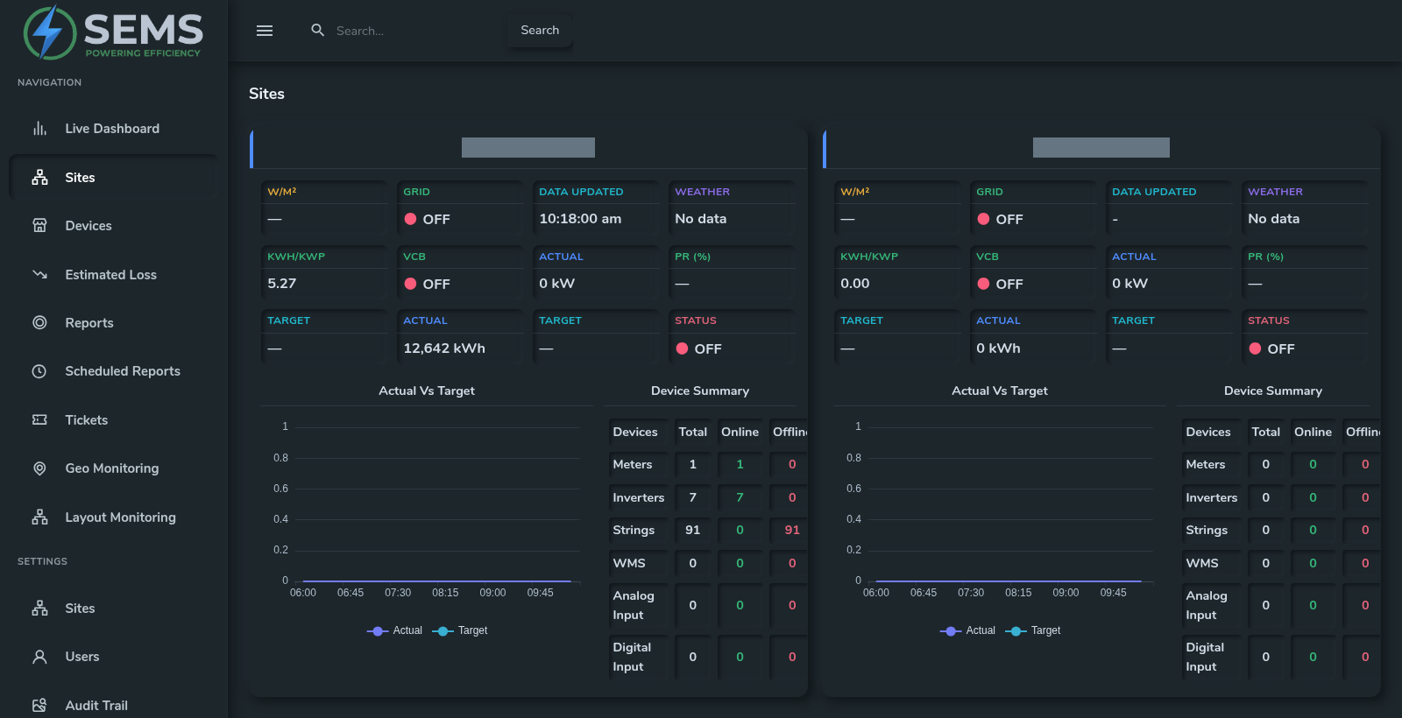Click the Estimated Loss trend icon

click(39, 275)
